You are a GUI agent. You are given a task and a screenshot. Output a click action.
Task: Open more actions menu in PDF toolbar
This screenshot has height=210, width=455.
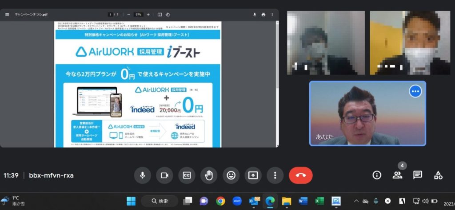click(x=272, y=15)
